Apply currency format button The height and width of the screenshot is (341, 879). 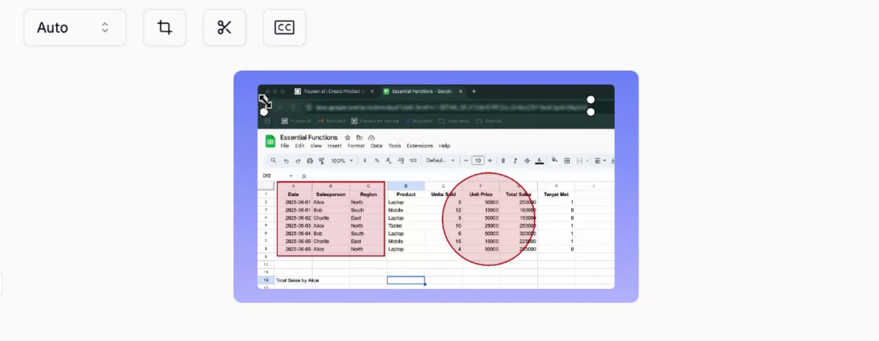point(365,161)
